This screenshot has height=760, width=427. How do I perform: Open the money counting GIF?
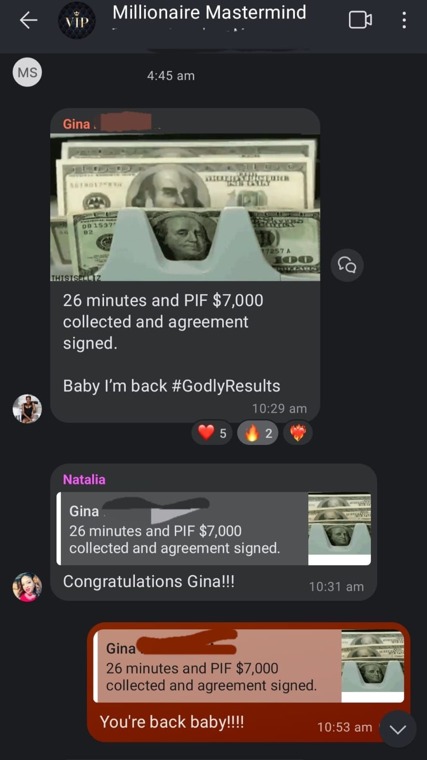pyautogui.click(x=185, y=208)
